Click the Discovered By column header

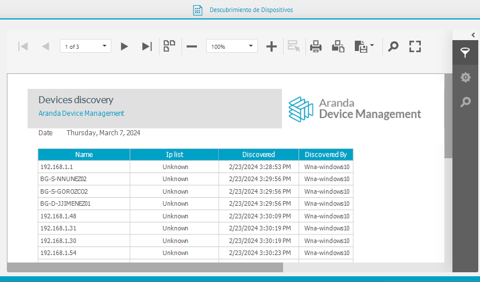pyautogui.click(x=326, y=155)
